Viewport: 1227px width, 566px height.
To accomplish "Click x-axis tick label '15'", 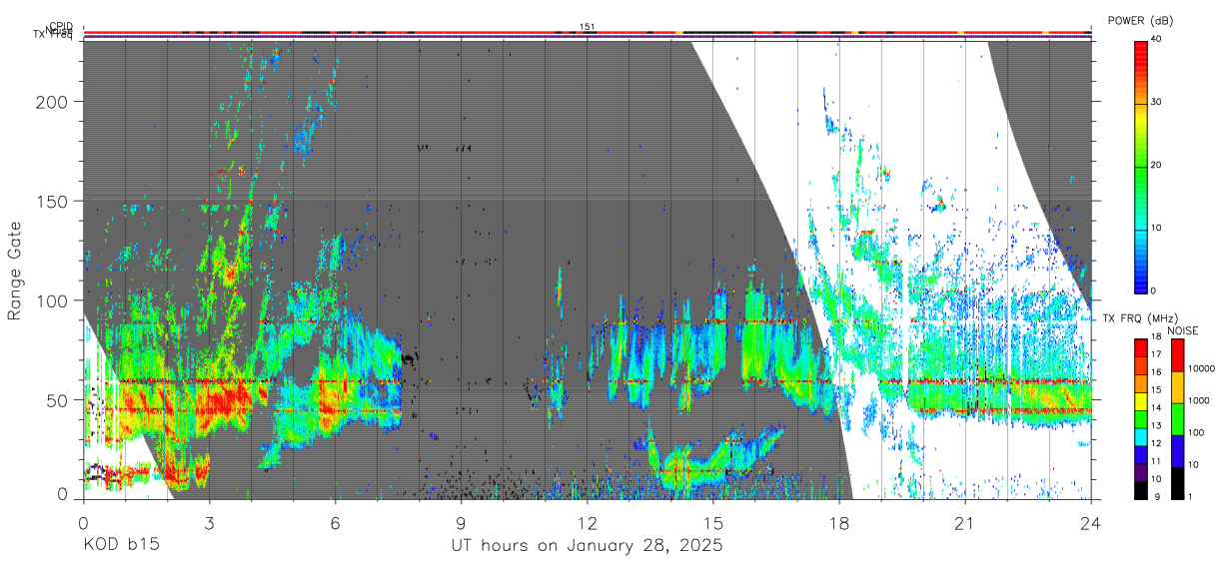I will (x=713, y=522).
